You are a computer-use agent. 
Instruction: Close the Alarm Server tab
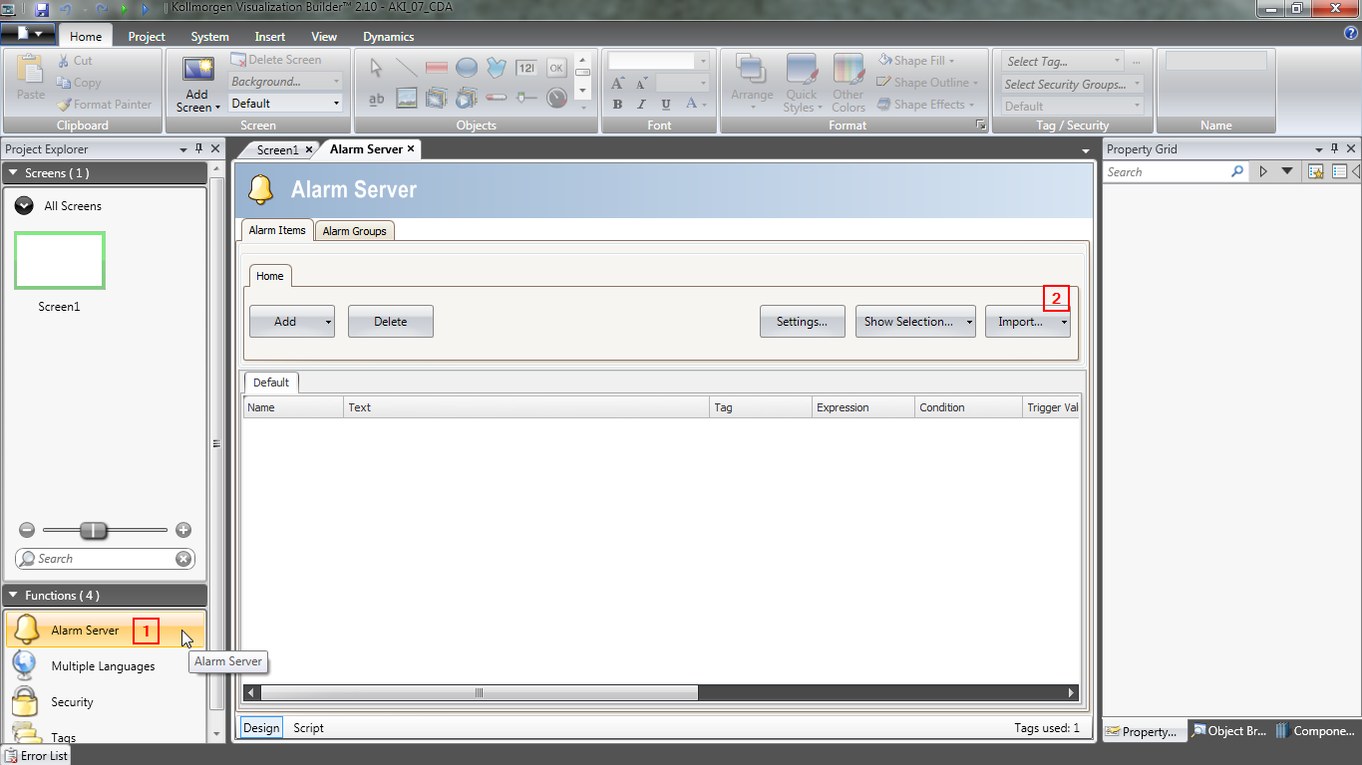coord(411,148)
